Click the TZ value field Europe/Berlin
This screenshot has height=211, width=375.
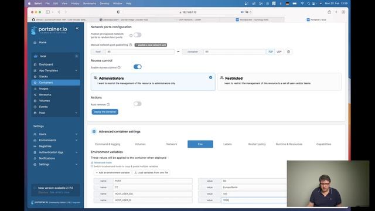254,188
